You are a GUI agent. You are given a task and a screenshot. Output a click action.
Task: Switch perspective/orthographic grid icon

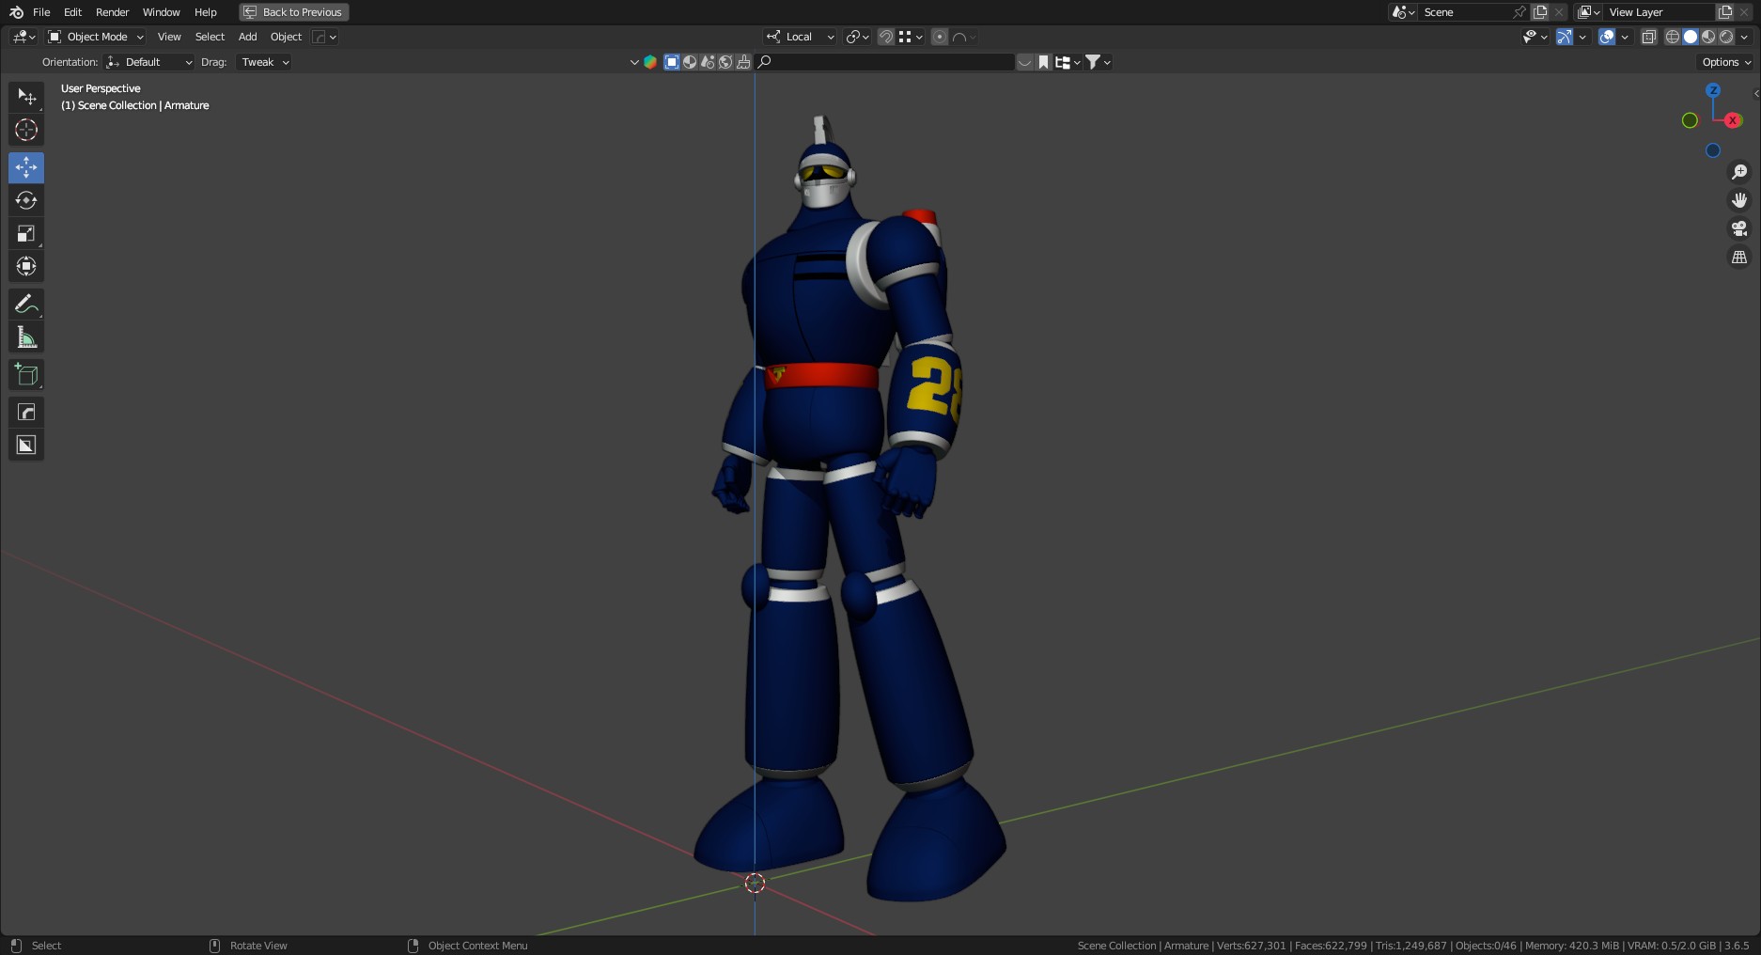pyautogui.click(x=1739, y=257)
